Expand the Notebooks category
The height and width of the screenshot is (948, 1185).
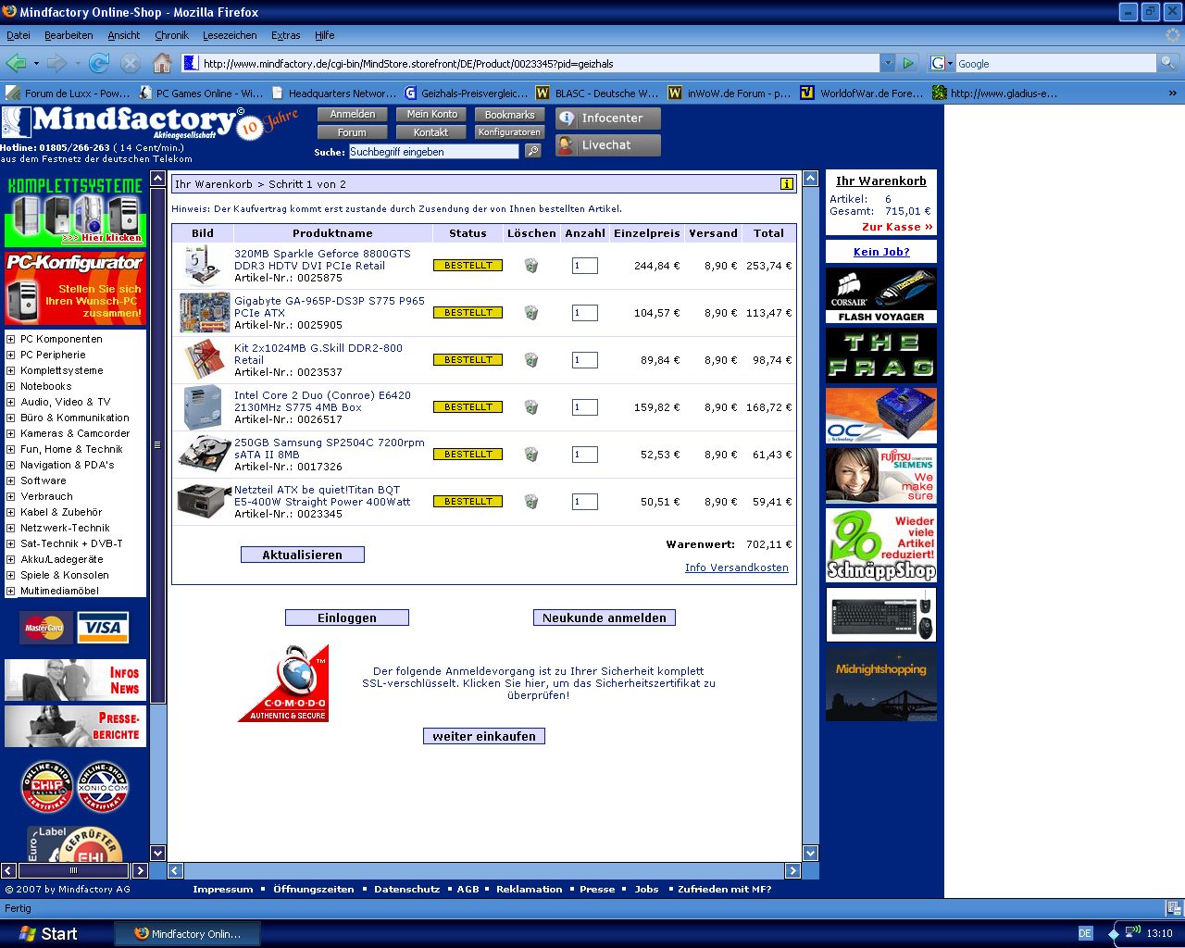pos(11,386)
